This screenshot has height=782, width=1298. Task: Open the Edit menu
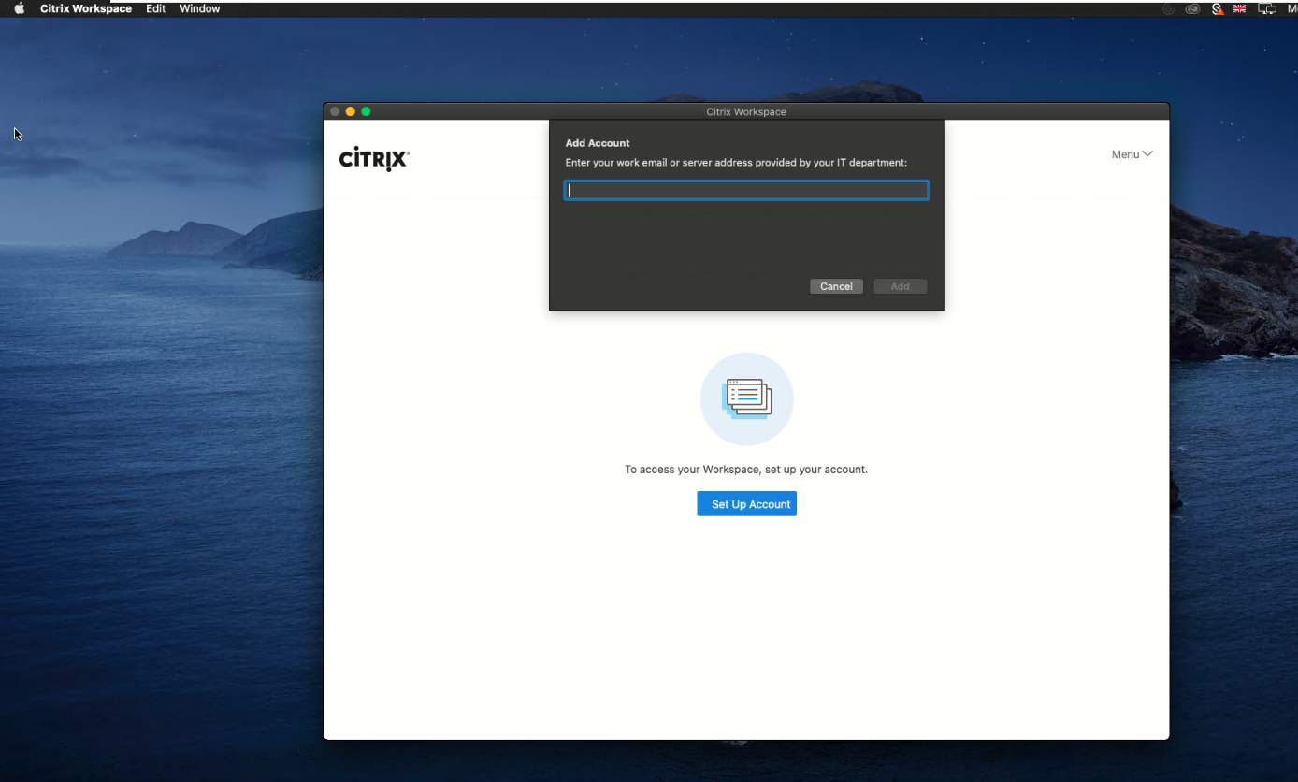click(156, 9)
